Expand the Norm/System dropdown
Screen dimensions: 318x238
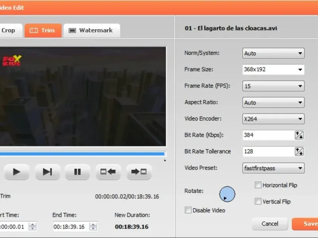[273, 53]
